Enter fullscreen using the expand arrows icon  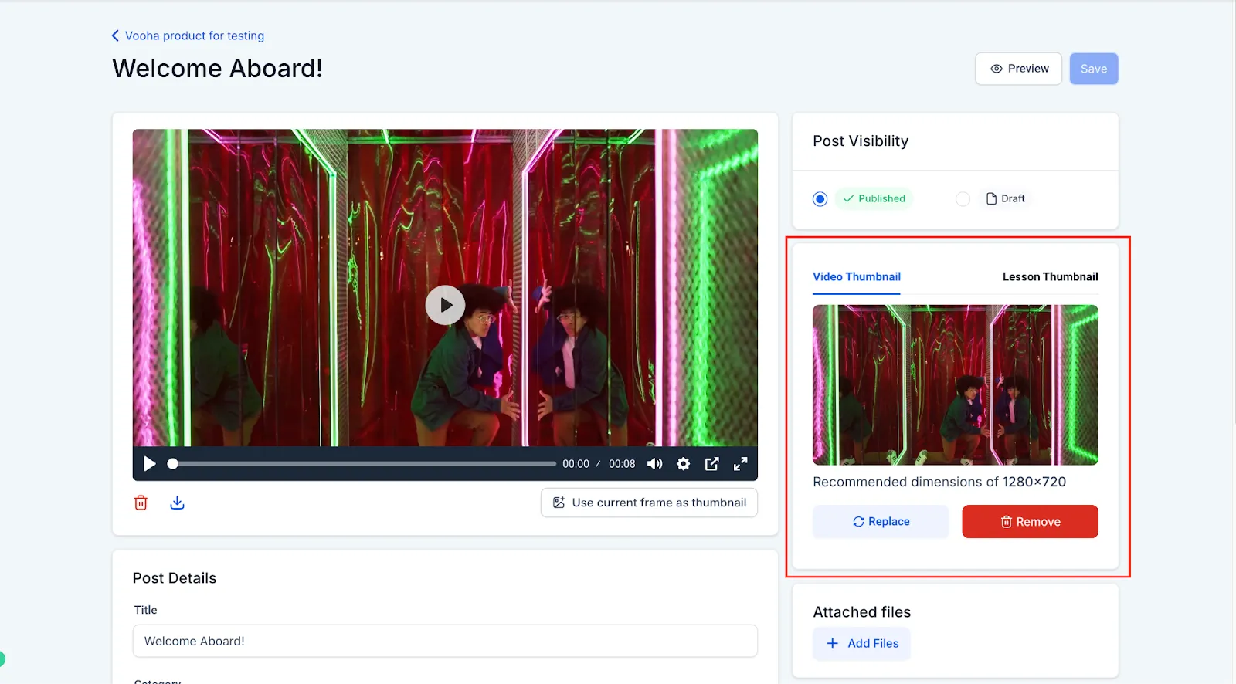[740, 464]
